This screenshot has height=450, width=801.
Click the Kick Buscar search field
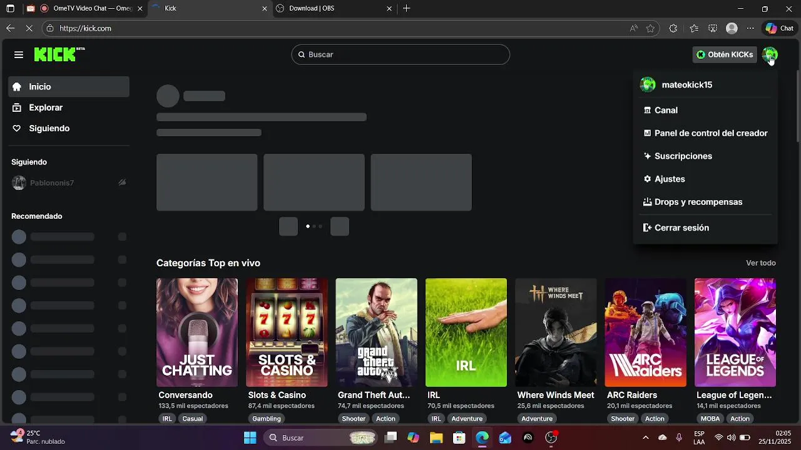pos(400,54)
